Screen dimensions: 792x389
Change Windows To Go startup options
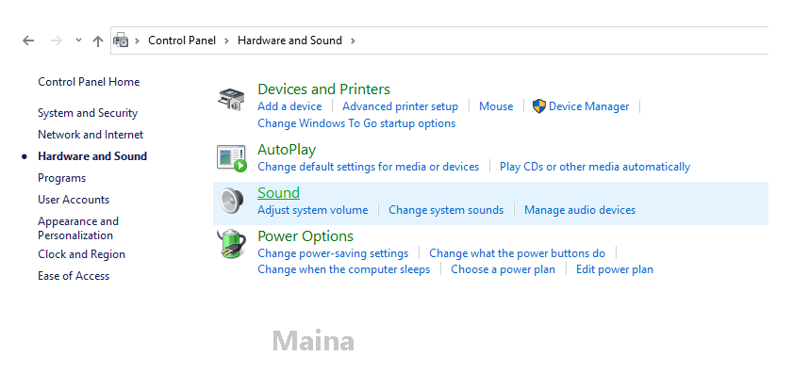point(356,123)
